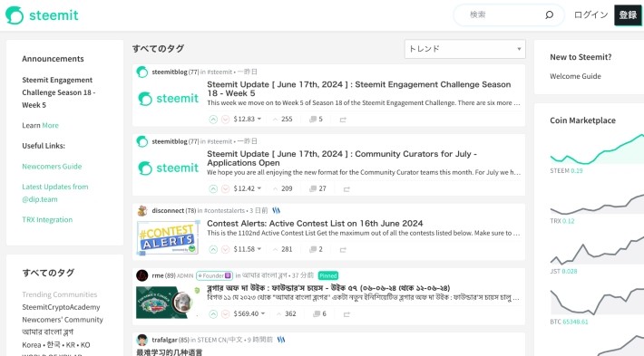Downvote the Contest Alerts post
Screen dimensions: 644x356
226,249
